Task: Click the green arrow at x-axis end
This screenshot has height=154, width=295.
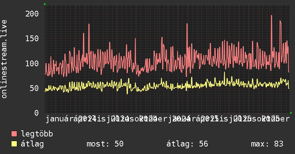Action: 291,113
